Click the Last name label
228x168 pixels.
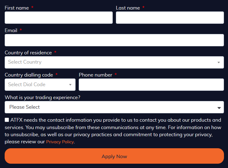[x=128, y=8]
